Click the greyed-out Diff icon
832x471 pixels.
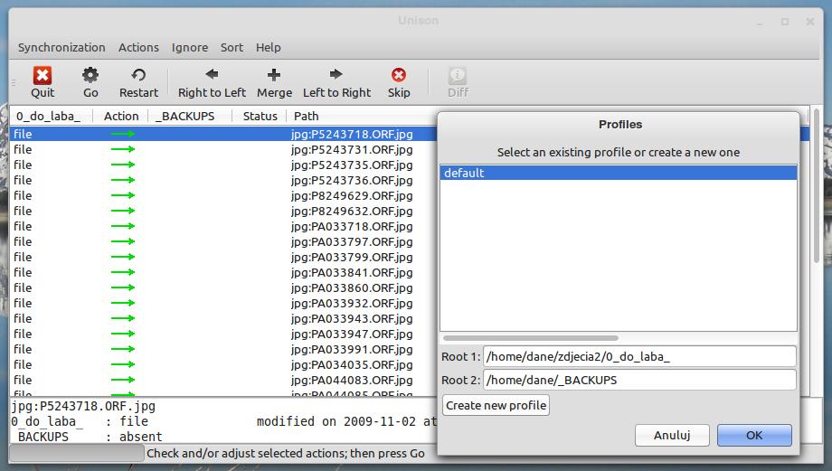point(458,75)
